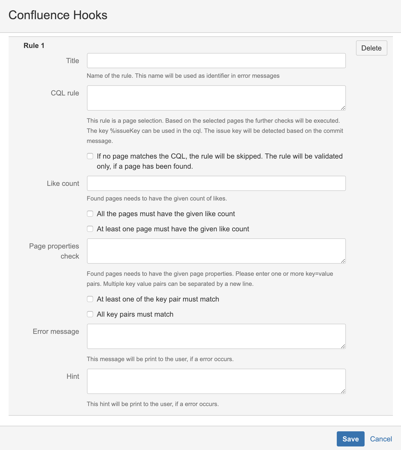Click the Confluence Hooks page title
401x450 pixels.
58,15
